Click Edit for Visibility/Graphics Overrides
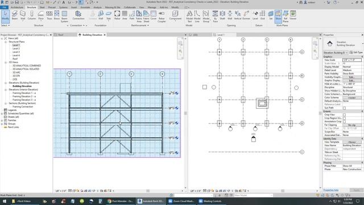The height and width of the screenshot is (205, 364). tap(352, 77)
